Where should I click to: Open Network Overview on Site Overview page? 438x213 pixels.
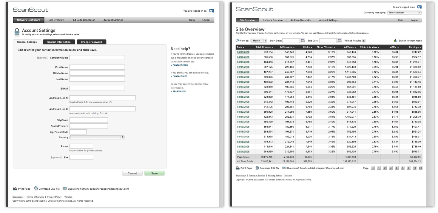pyautogui.click(x=272, y=20)
